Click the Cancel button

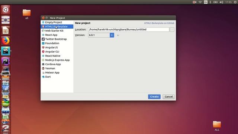coord(168,97)
